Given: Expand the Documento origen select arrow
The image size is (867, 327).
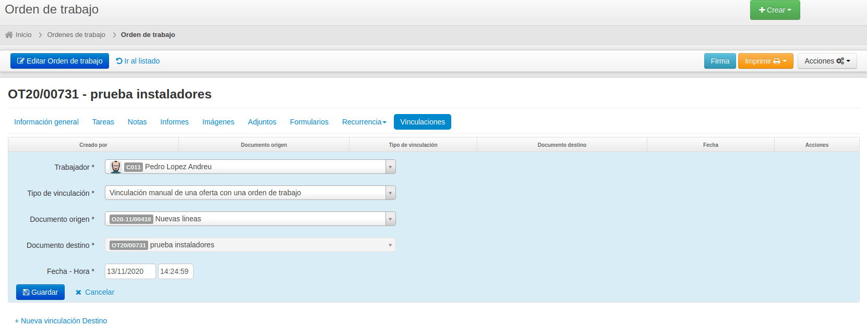Looking at the screenshot, I should [x=390, y=219].
